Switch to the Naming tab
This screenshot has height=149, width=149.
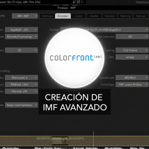(x=125, y=16)
